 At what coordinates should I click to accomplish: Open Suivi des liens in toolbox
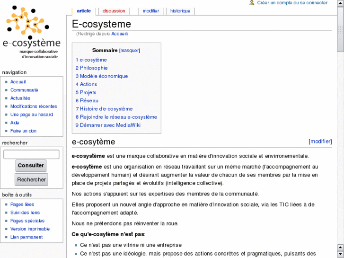point(25,213)
